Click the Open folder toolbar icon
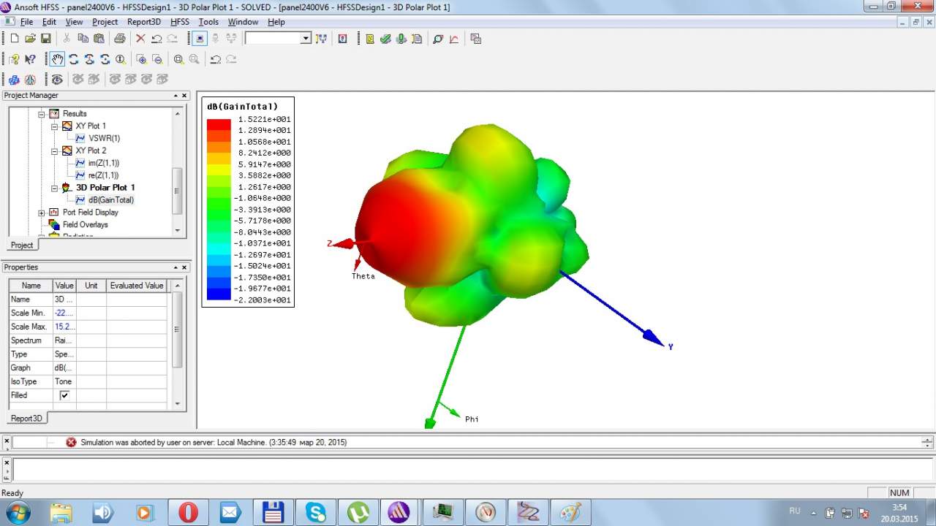 coord(30,39)
